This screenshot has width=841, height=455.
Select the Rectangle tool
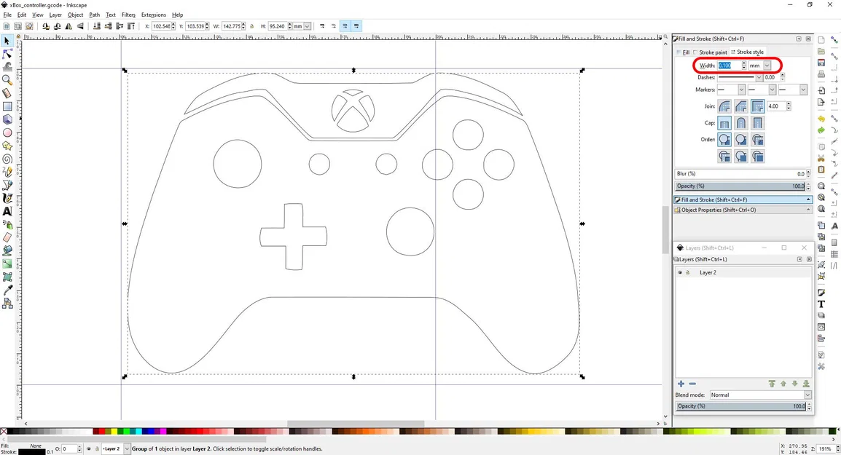point(7,106)
